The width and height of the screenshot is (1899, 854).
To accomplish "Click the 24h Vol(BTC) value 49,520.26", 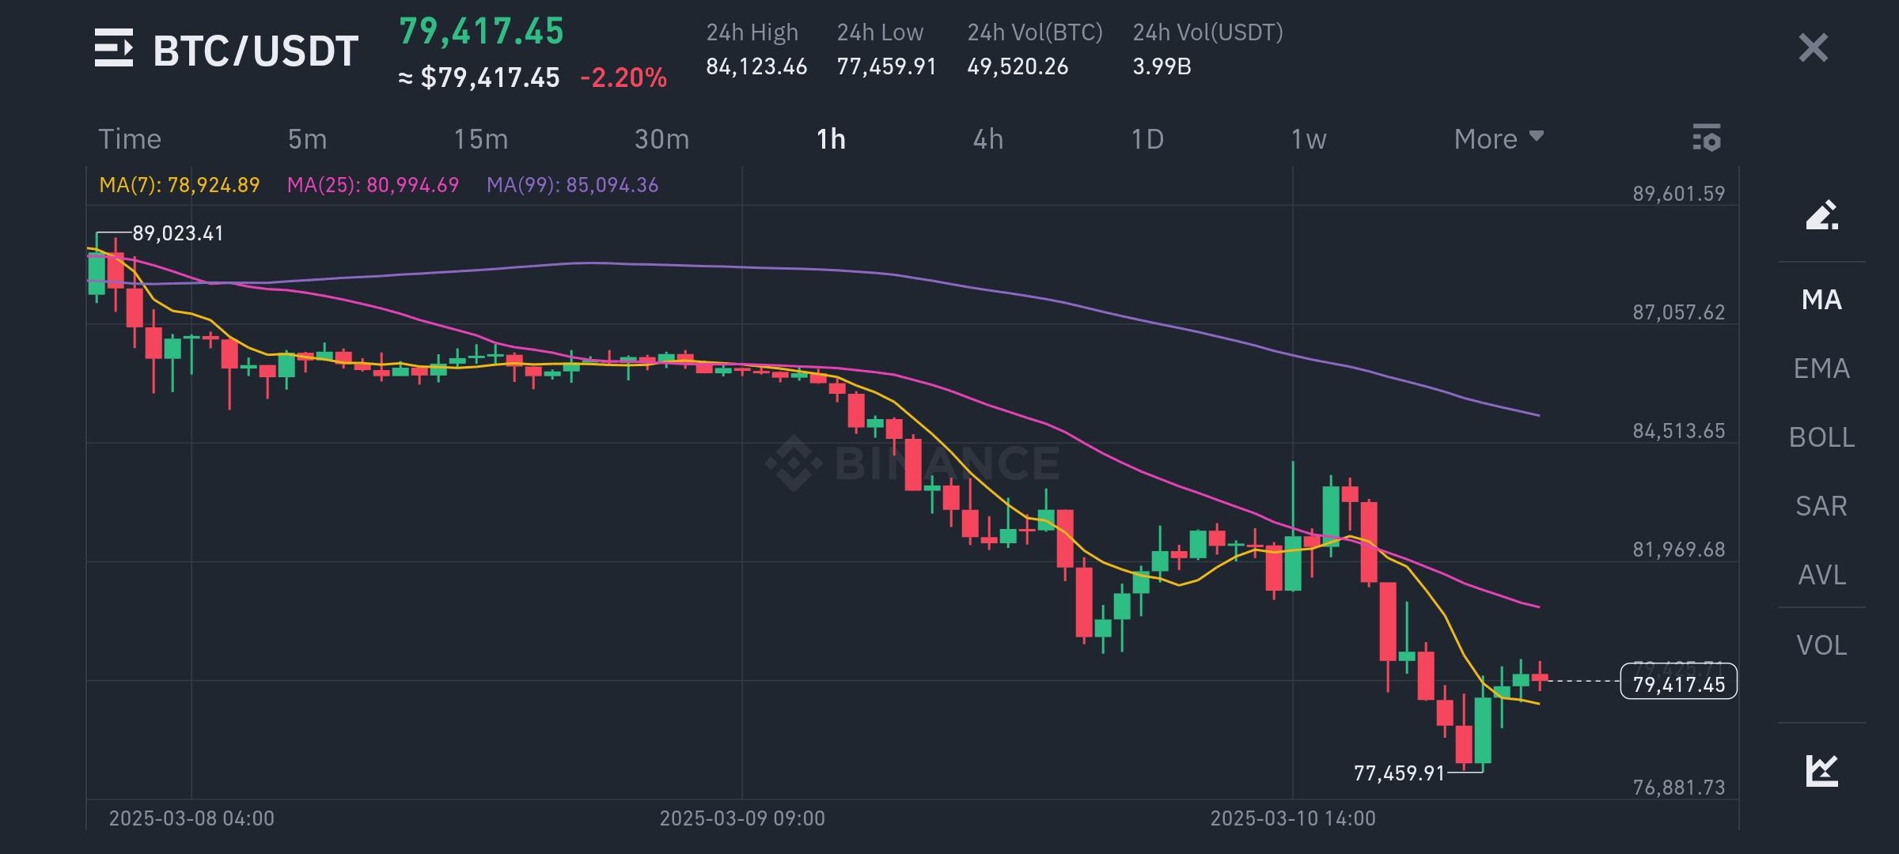I will pyautogui.click(x=1018, y=66).
